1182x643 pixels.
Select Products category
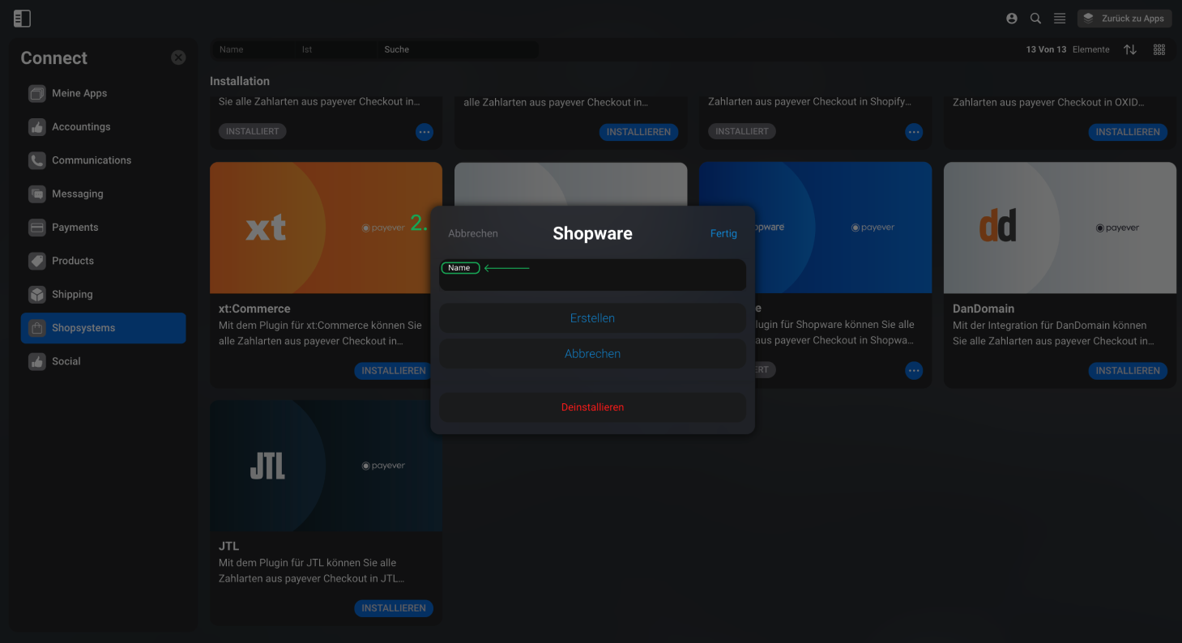point(103,261)
